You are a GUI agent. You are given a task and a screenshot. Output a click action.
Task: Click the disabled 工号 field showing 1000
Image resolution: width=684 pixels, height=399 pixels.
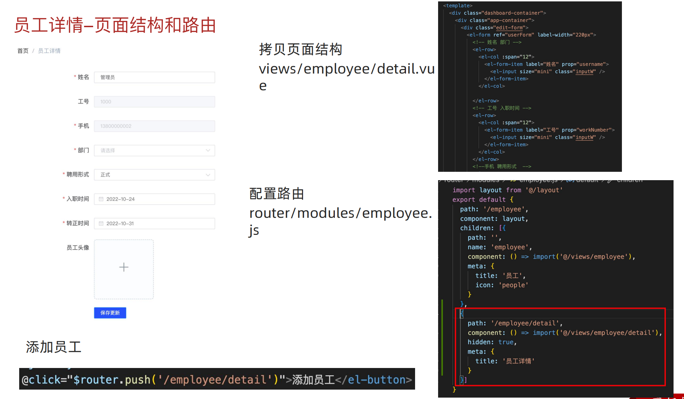(154, 101)
